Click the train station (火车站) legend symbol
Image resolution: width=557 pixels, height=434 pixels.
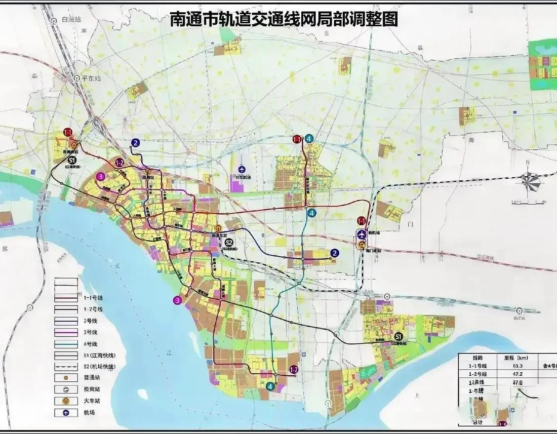coord(66,401)
